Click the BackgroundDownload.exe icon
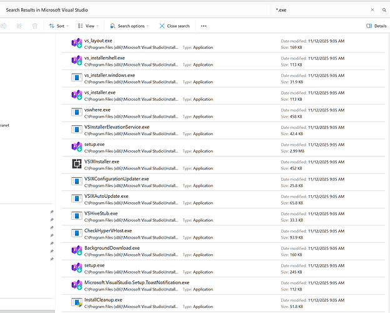Screen dimensions: 390x313 pyautogui.click(x=77, y=251)
